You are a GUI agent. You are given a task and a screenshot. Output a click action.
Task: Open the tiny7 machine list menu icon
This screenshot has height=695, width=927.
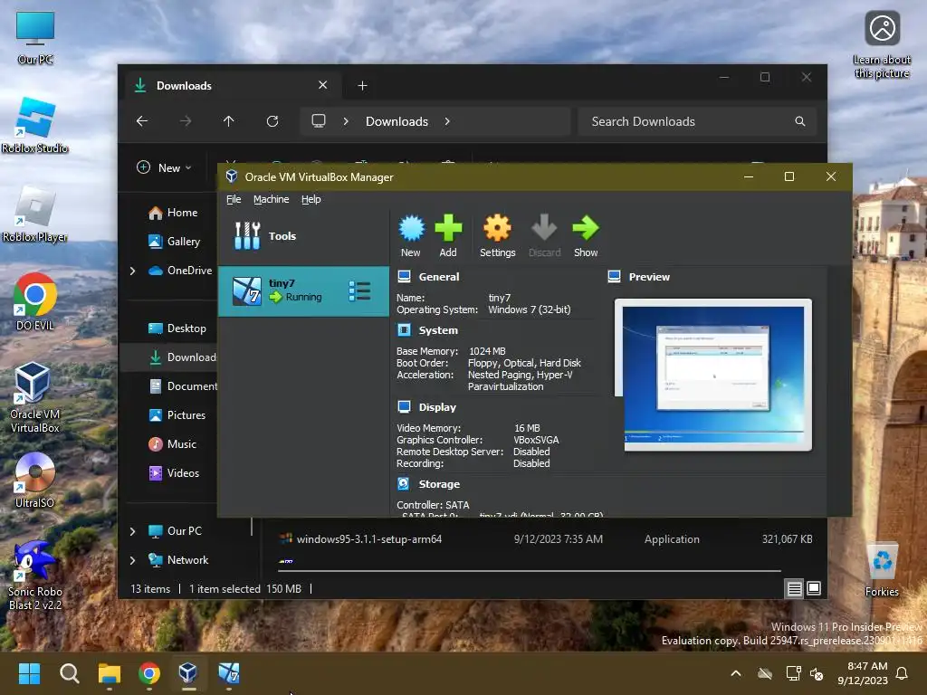click(359, 290)
